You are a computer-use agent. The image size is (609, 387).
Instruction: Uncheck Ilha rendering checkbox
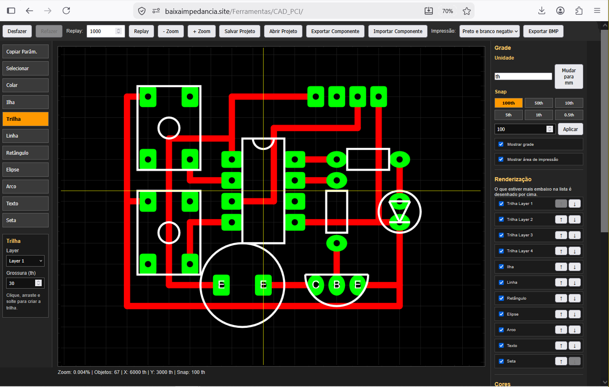point(501,267)
